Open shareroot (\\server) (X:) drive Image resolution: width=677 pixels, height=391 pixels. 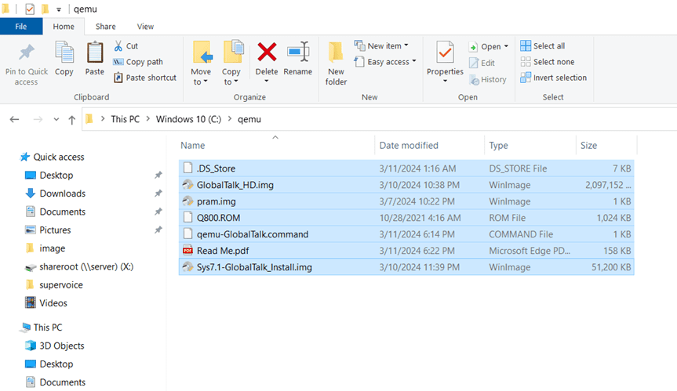[79, 267]
